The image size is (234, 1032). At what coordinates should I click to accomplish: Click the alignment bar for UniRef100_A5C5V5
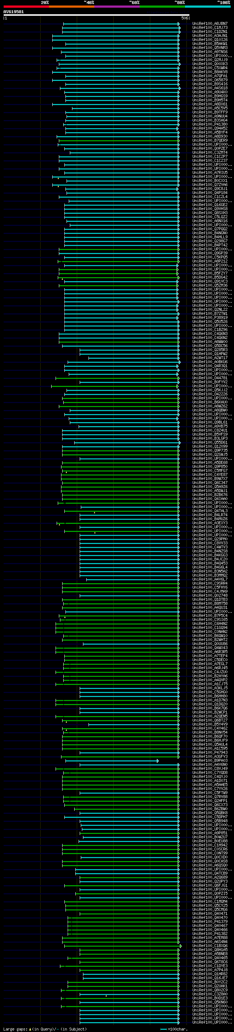point(126,108)
